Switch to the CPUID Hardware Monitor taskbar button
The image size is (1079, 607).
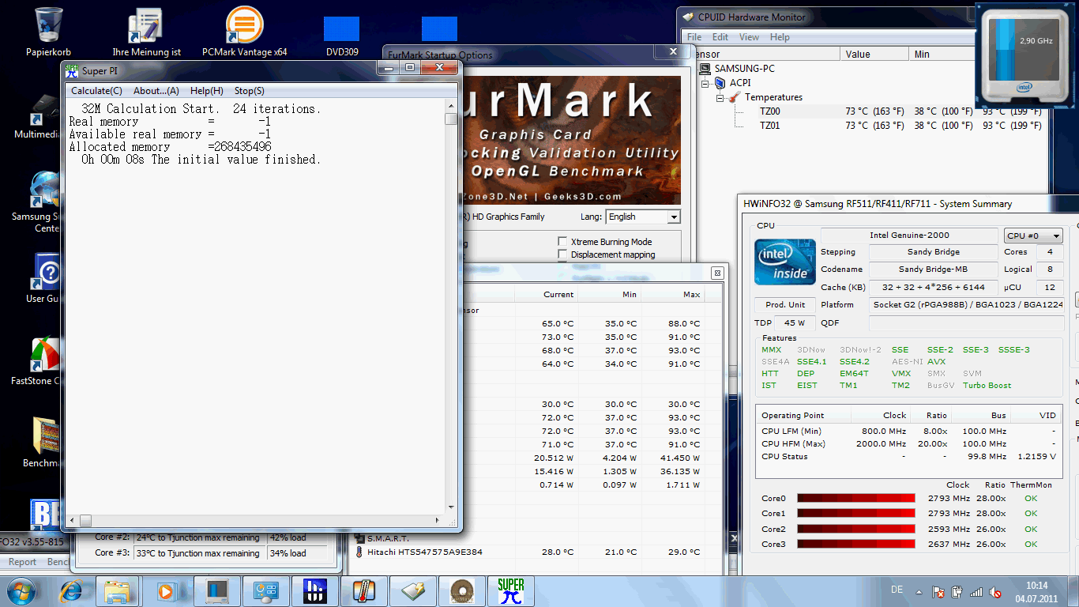pos(413,591)
